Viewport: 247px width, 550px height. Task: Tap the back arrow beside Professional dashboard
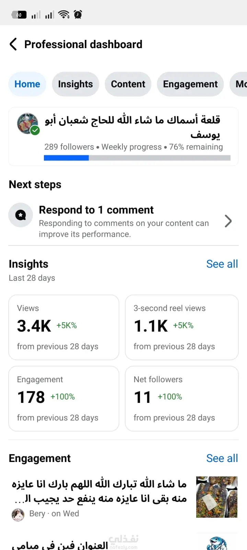13,44
